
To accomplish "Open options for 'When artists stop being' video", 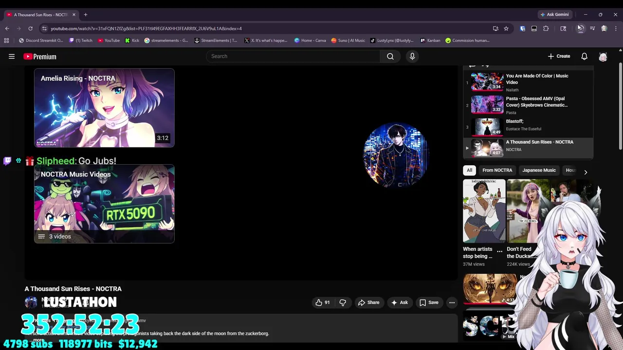I will click(499, 252).
